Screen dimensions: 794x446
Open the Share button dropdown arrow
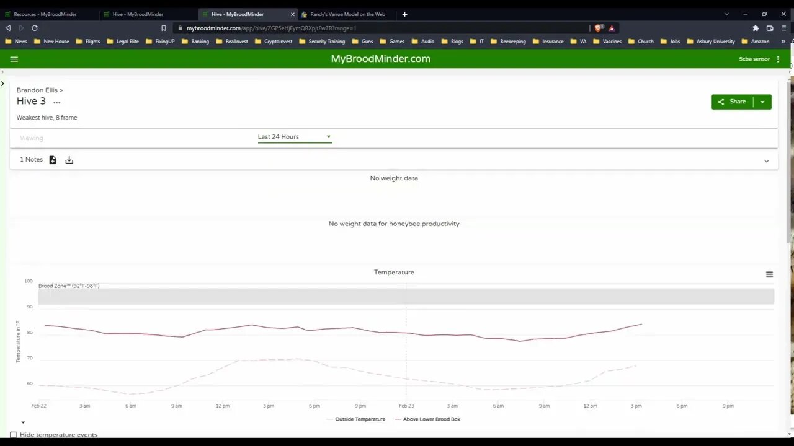pyautogui.click(x=762, y=102)
